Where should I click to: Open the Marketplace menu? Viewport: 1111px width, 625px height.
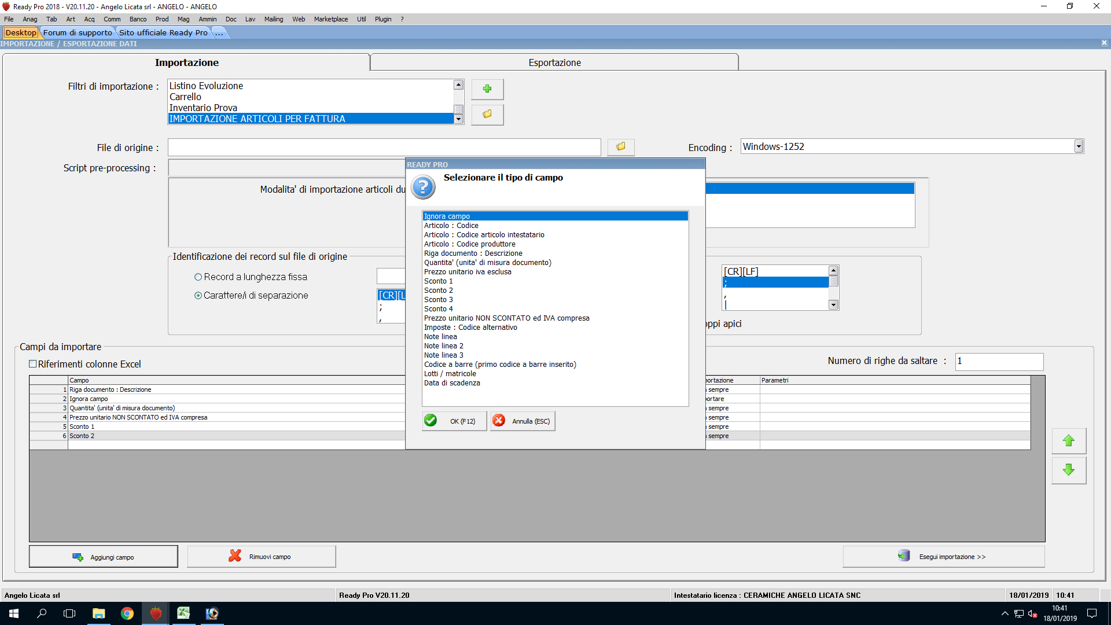(x=331, y=19)
